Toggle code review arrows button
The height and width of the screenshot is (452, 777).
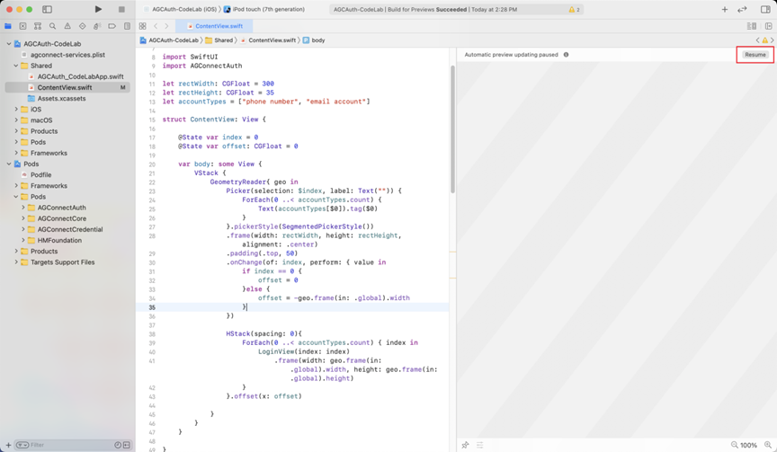(742, 9)
